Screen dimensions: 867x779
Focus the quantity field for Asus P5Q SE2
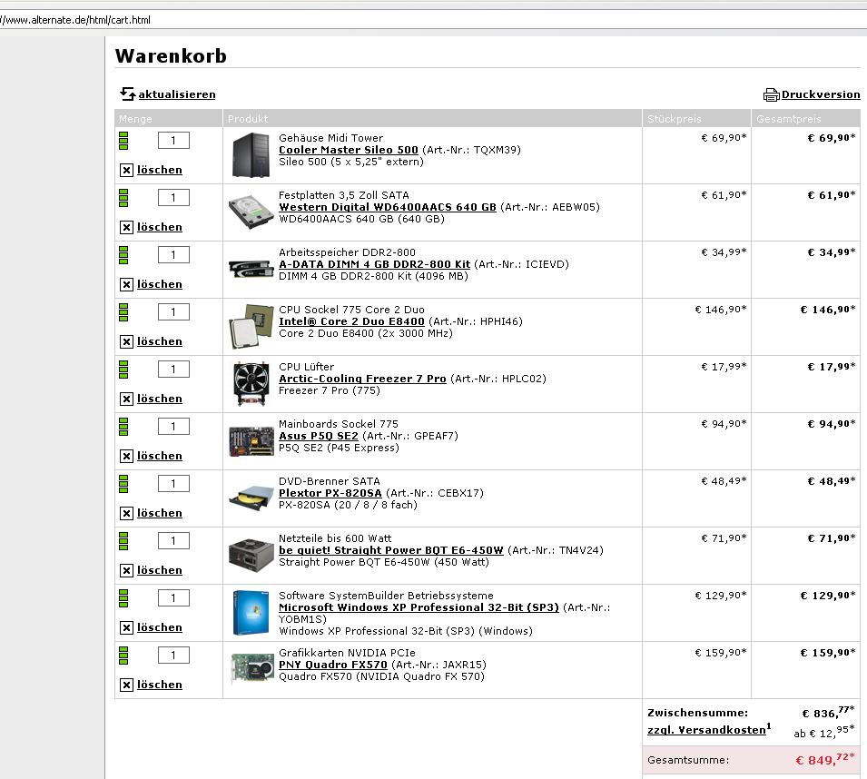(x=173, y=427)
